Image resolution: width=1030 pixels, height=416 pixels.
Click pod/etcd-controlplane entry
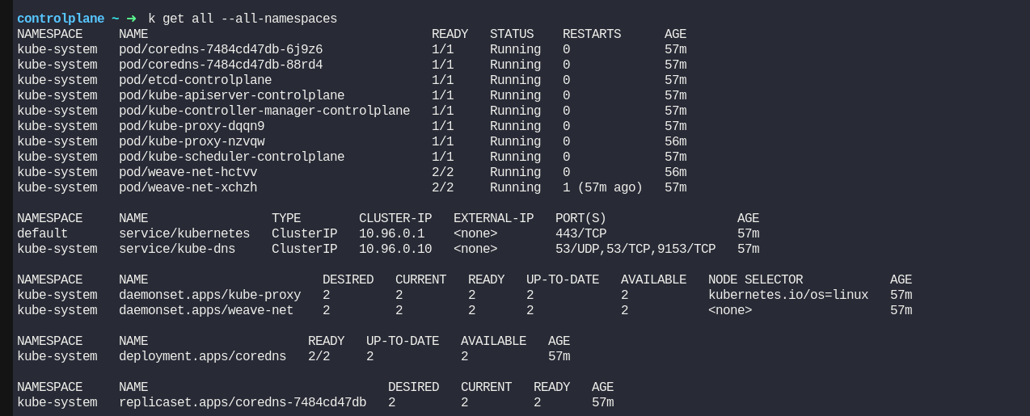(x=195, y=80)
